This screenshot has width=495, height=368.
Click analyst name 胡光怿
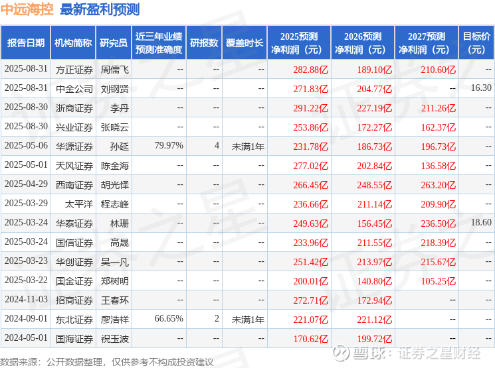[114, 185]
